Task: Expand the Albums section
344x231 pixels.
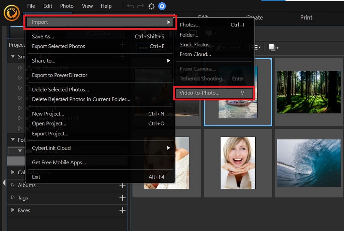Action: 13,185
